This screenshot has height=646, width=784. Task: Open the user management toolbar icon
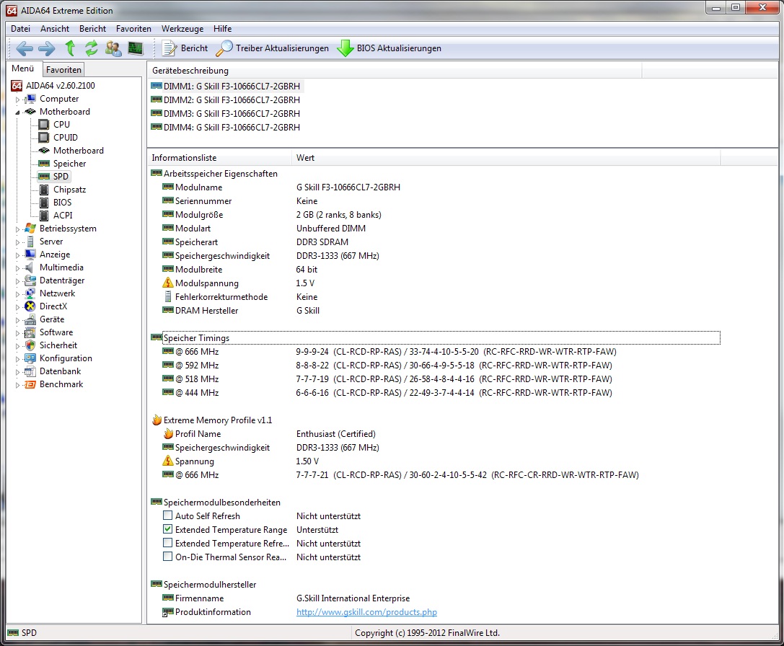tap(113, 48)
